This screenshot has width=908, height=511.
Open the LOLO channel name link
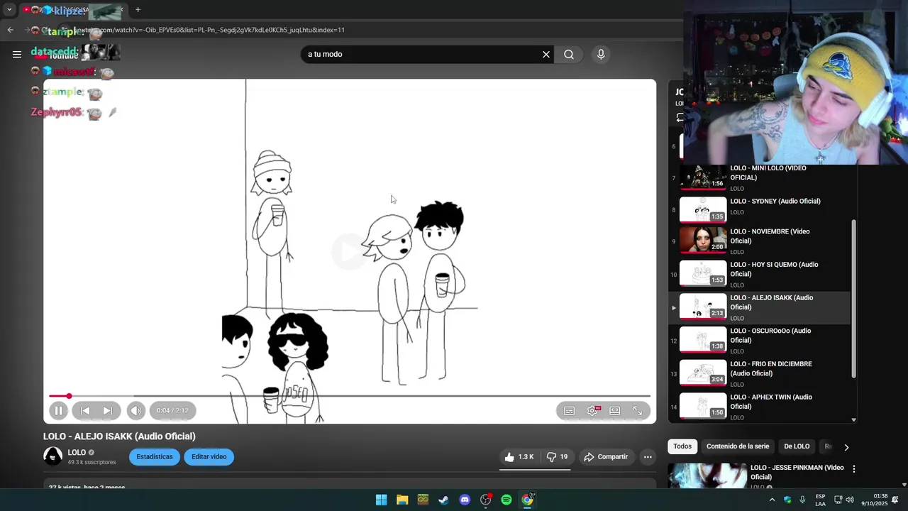pos(77,452)
